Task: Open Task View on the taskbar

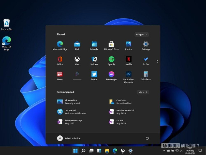Action: coord(91,150)
